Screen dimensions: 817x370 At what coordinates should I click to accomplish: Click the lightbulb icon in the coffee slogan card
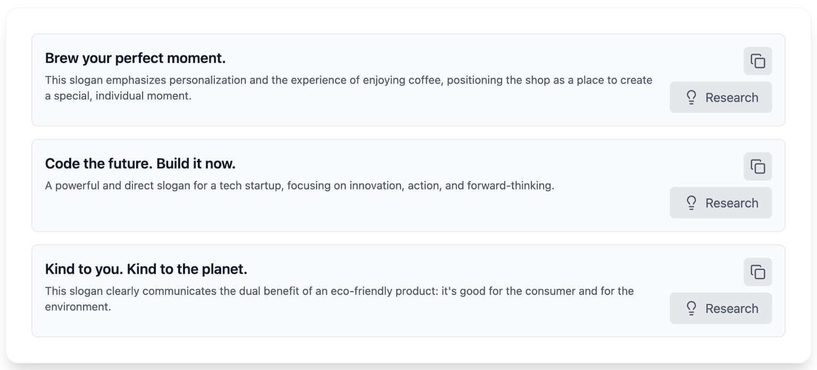[691, 97]
